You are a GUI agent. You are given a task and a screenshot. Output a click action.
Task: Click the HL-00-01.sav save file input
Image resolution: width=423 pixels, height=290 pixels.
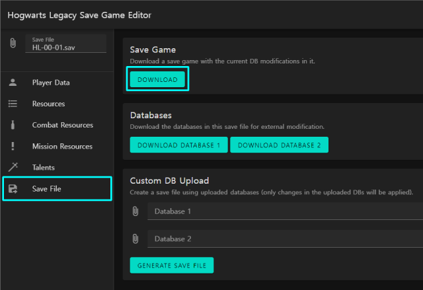(x=66, y=44)
